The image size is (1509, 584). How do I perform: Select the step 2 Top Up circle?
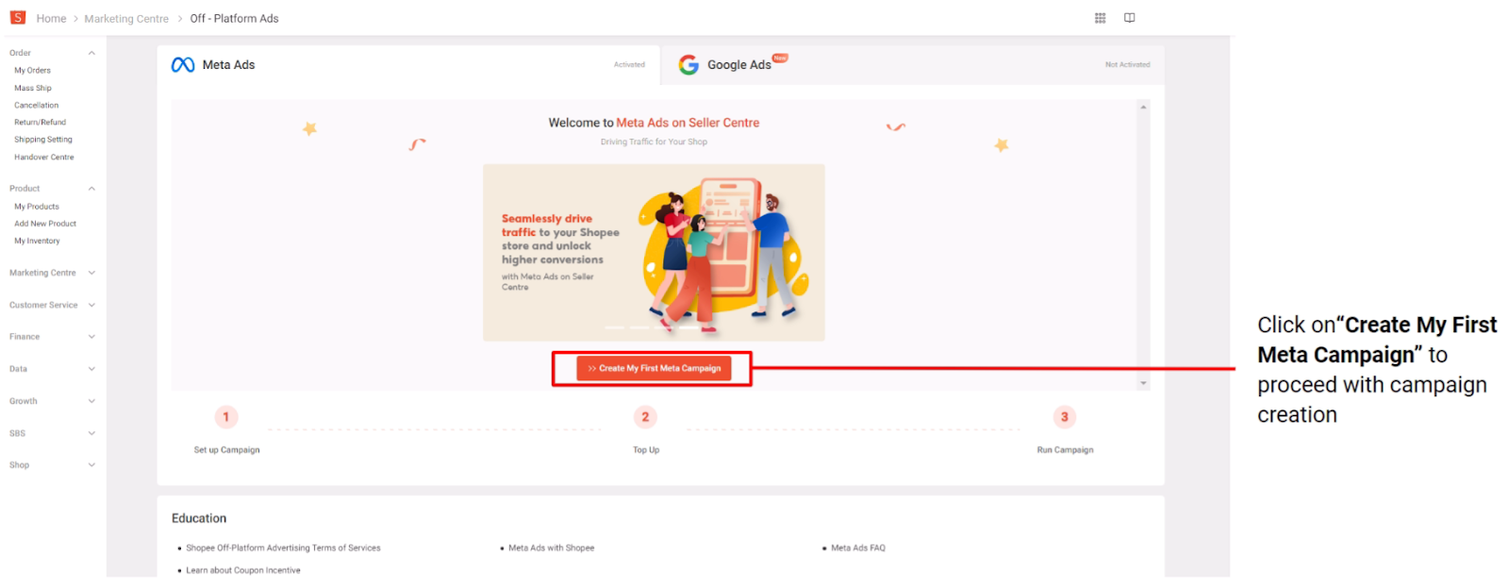point(645,417)
